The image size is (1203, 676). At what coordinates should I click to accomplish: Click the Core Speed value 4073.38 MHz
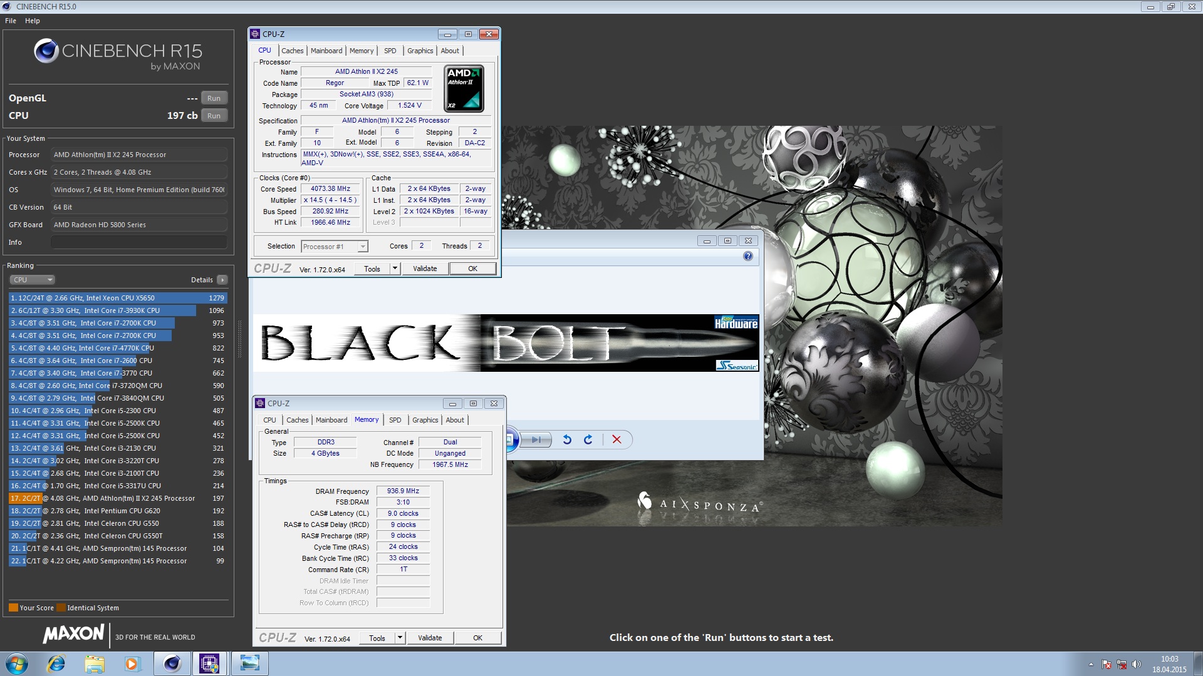[x=330, y=188]
